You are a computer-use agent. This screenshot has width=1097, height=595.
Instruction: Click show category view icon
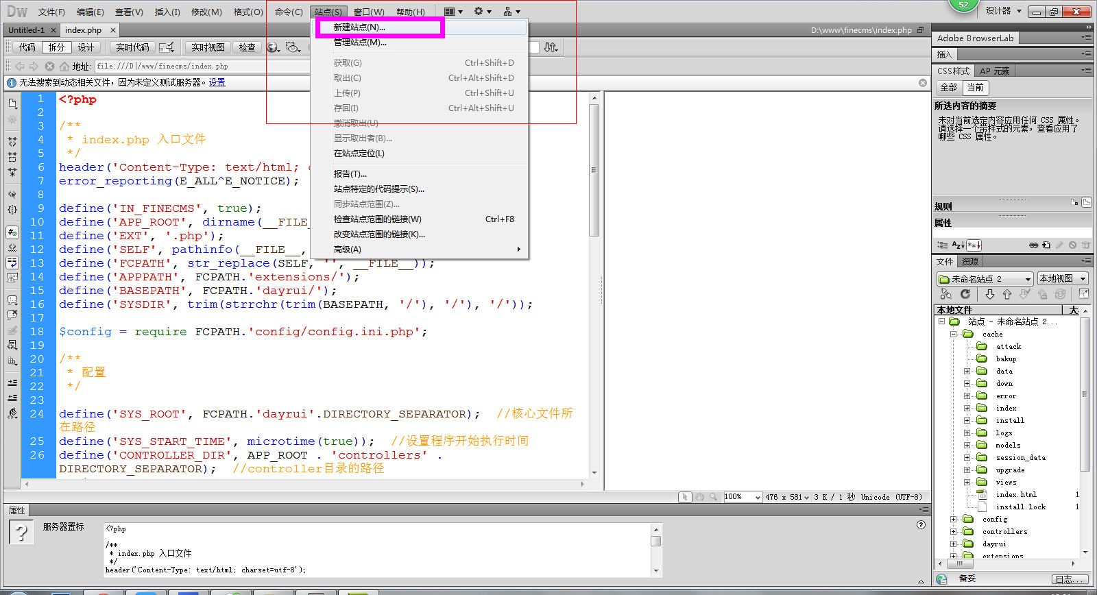pos(943,245)
